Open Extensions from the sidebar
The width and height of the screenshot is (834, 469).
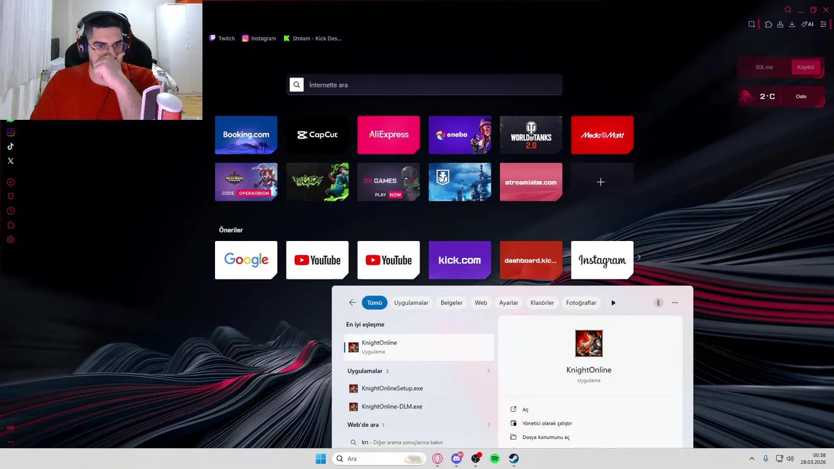click(10, 225)
